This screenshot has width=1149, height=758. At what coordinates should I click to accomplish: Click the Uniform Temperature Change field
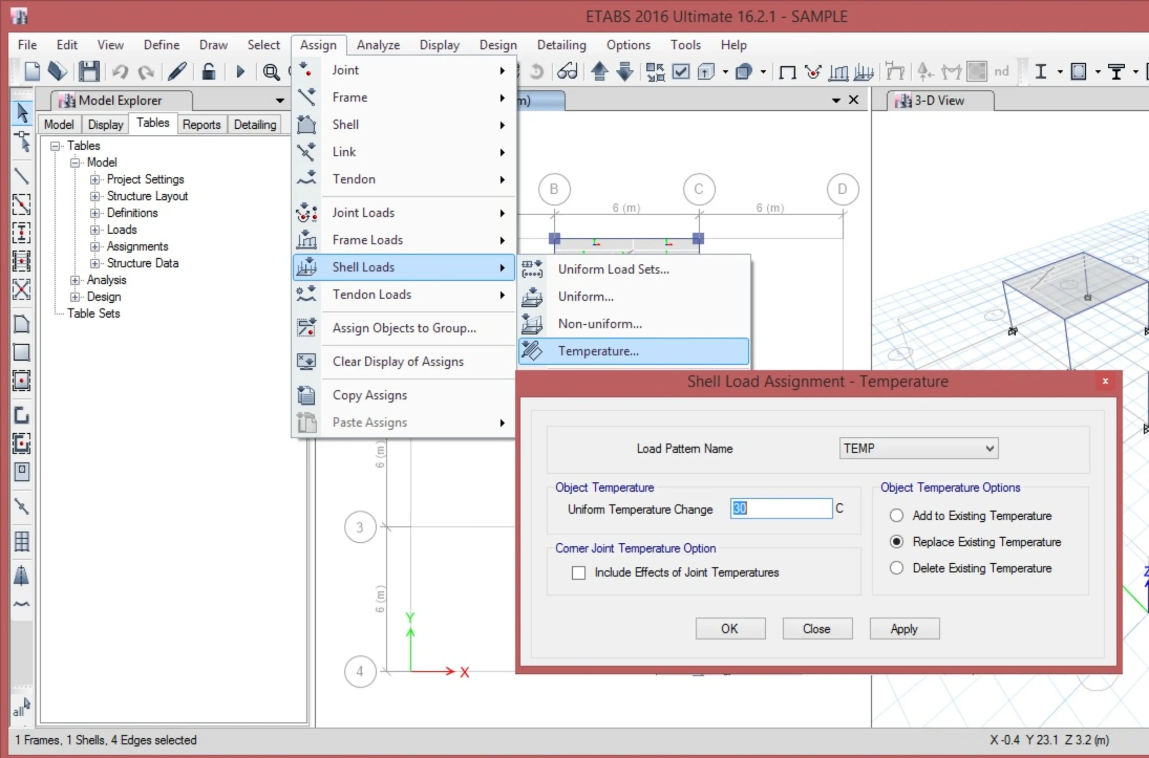[x=781, y=509]
